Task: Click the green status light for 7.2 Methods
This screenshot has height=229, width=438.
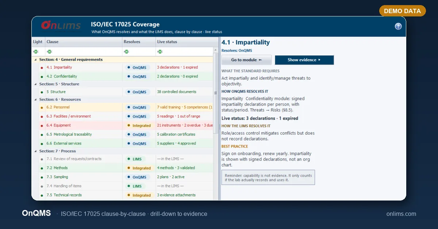Action: pyautogui.click(x=42, y=168)
